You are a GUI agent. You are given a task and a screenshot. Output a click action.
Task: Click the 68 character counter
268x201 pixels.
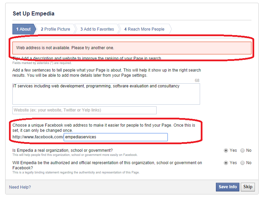tap(197, 81)
